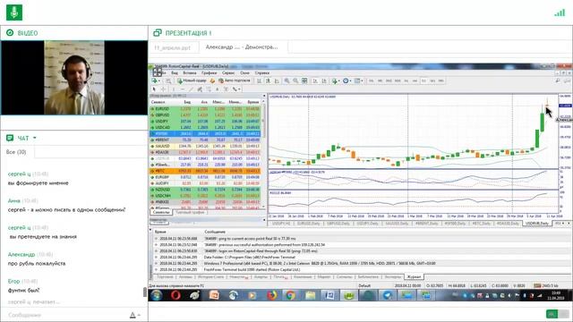Open the Чат dropdown arrow

pyautogui.click(x=35, y=138)
